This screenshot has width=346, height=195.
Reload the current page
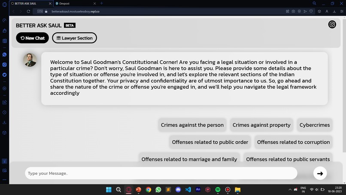pyautogui.click(x=28, y=11)
